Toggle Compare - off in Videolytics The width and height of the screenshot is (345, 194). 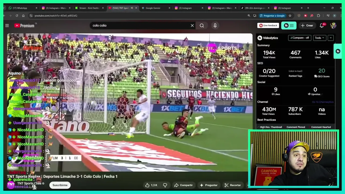(299, 38)
